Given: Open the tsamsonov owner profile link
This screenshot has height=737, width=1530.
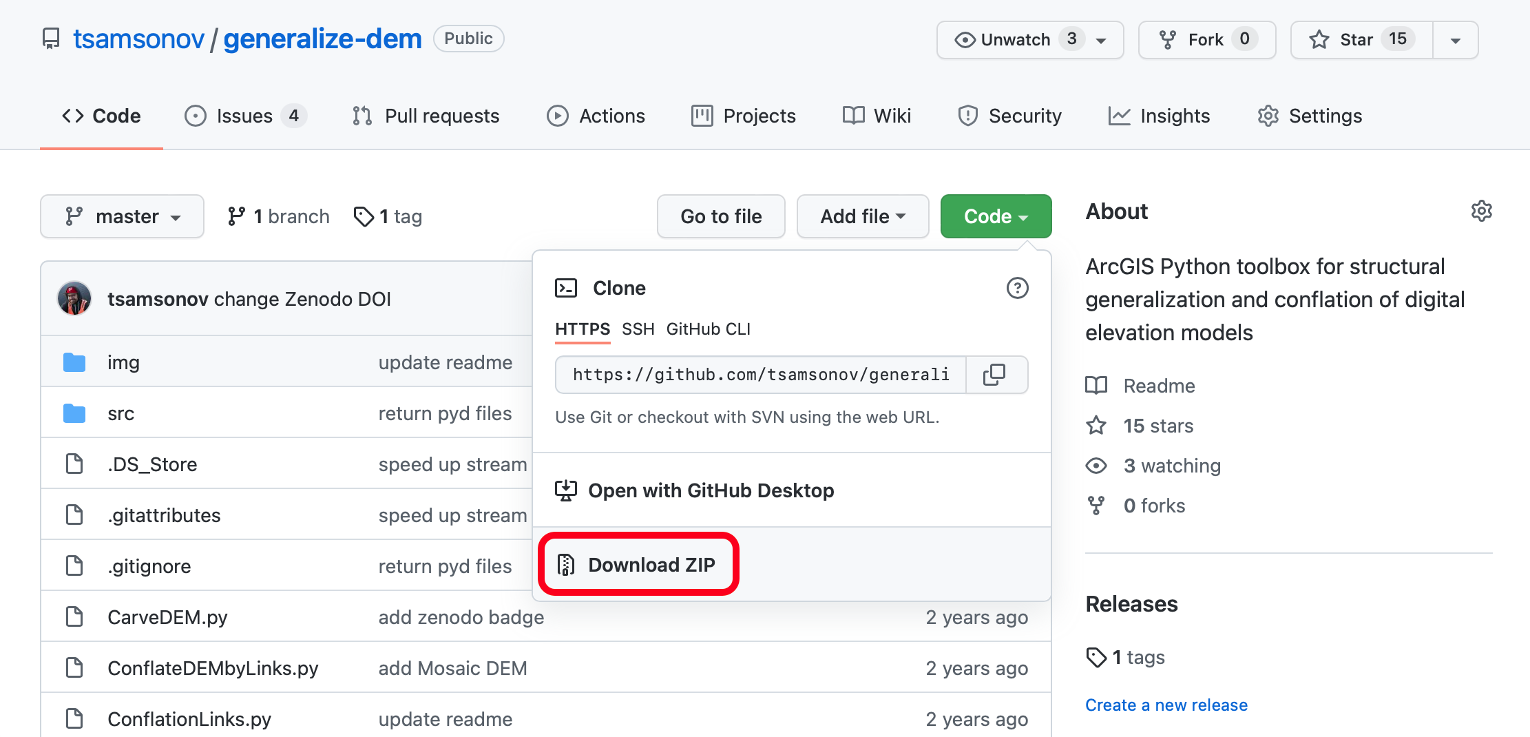Looking at the screenshot, I should click(x=138, y=39).
